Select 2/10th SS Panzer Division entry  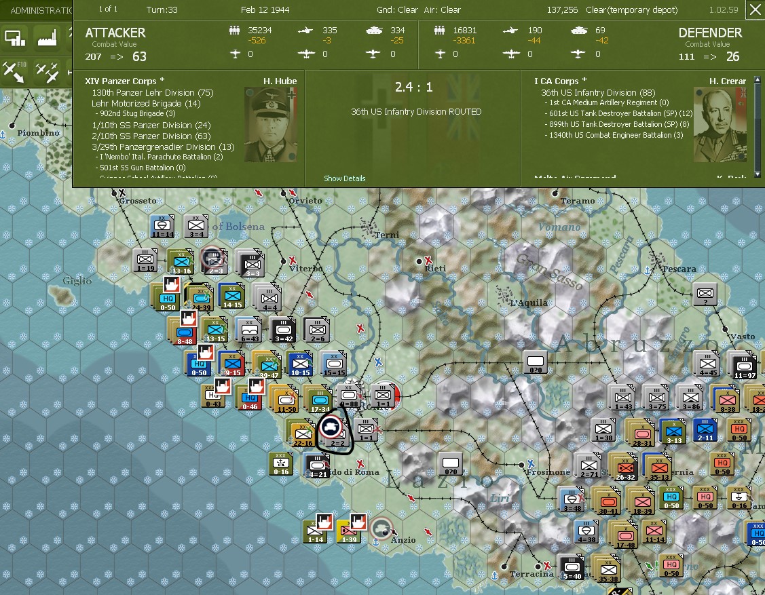151,136
